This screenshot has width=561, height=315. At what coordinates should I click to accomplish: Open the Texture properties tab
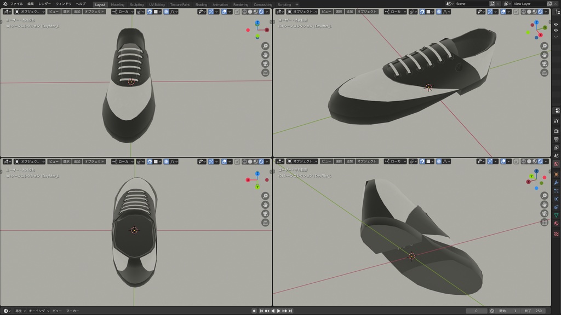click(557, 234)
